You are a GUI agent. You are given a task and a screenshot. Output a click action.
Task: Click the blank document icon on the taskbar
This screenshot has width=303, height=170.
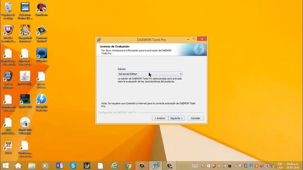[x=100, y=166]
